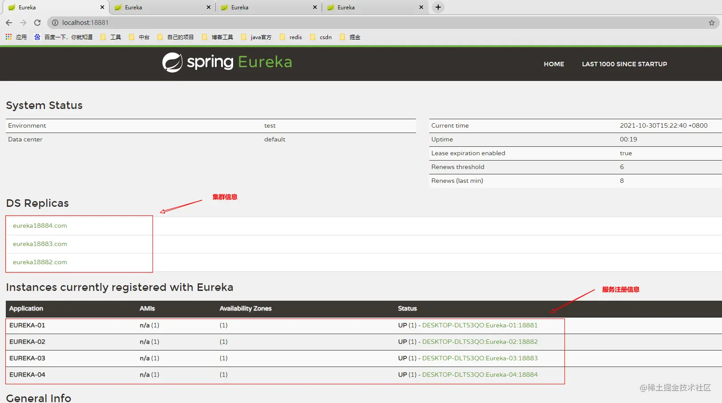This screenshot has height=403, width=722.
Task: Click the AMIs column header
Action: (x=147, y=308)
